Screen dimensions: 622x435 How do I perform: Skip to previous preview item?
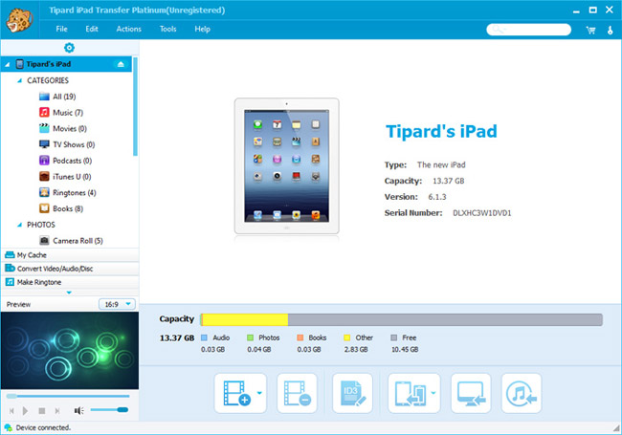11,411
